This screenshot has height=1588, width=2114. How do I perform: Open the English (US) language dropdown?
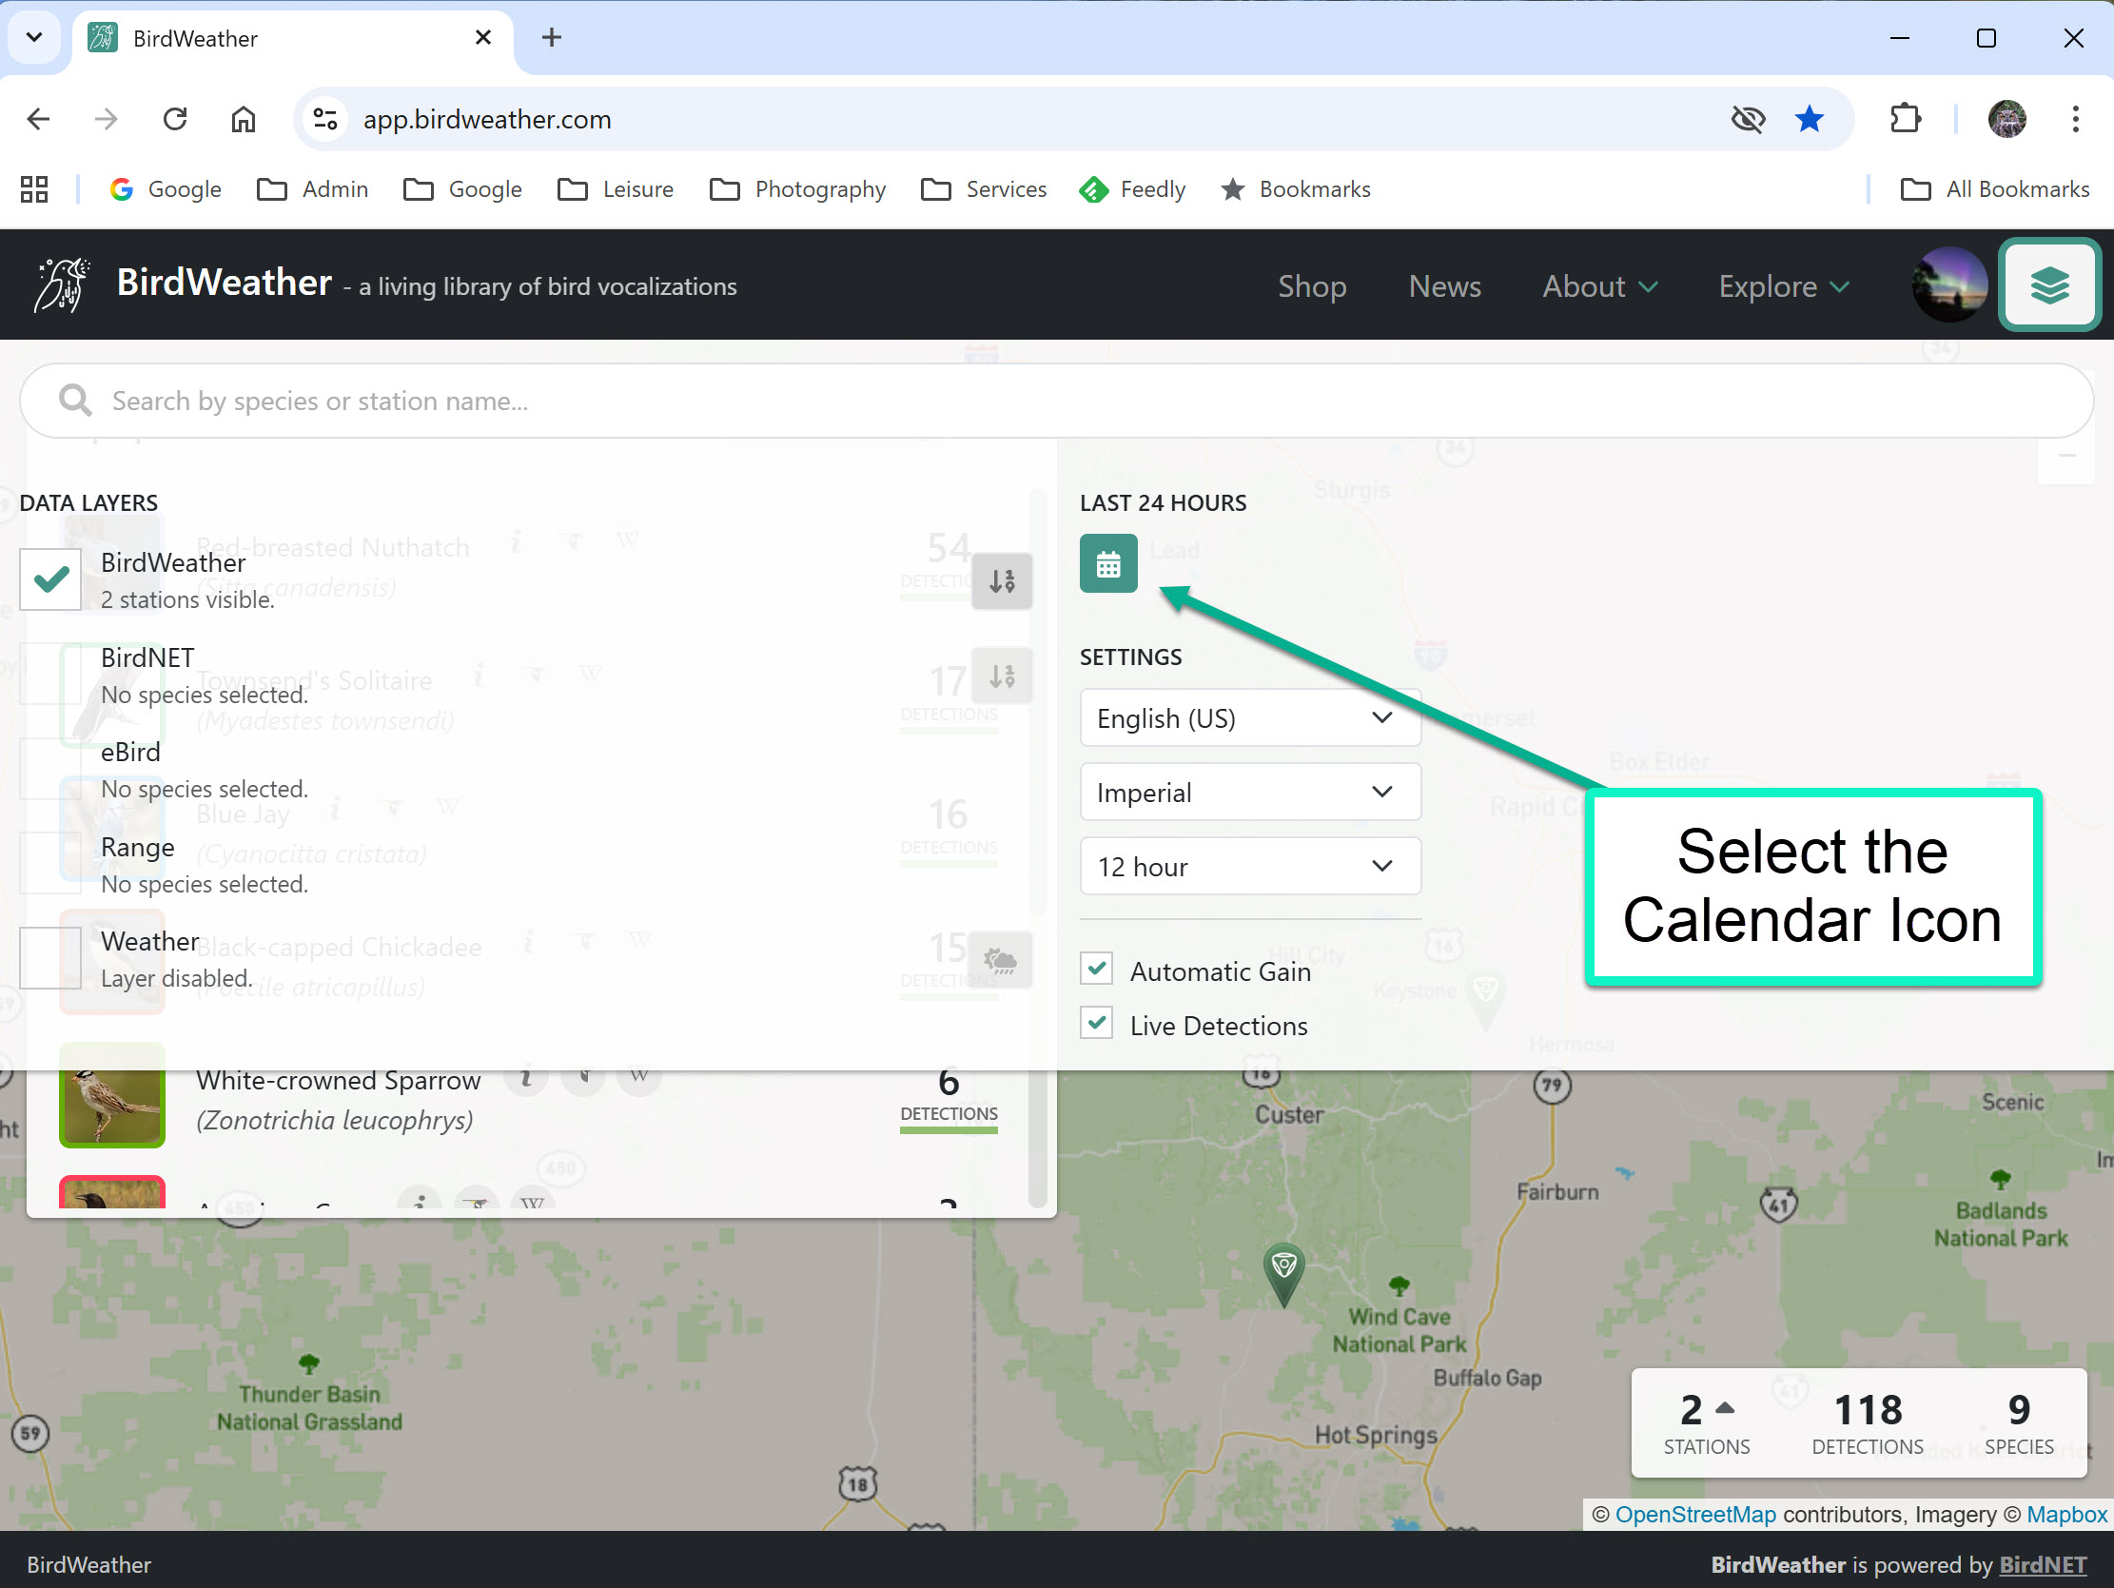(x=1249, y=718)
